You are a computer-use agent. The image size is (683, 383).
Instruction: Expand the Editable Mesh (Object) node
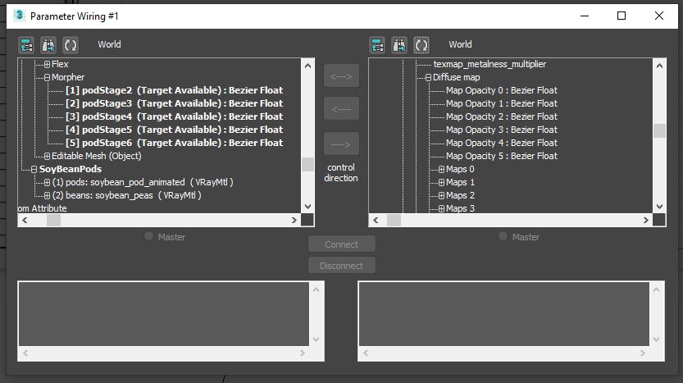click(47, 156)
